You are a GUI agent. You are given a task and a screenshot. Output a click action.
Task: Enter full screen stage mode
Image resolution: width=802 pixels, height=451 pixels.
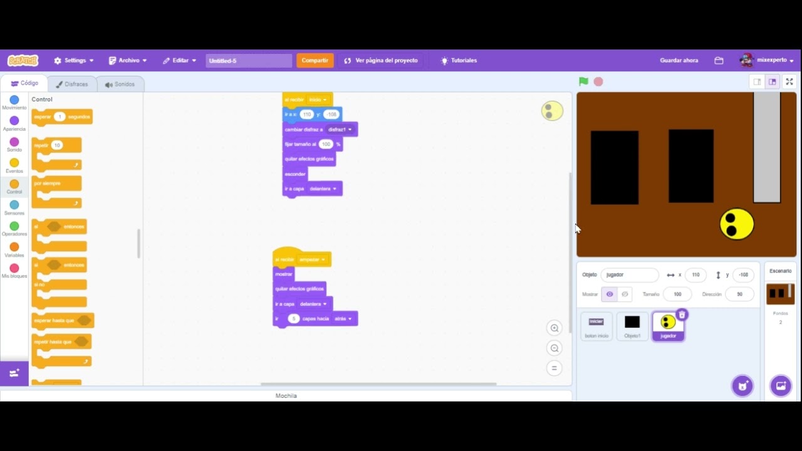pos(789,81)
